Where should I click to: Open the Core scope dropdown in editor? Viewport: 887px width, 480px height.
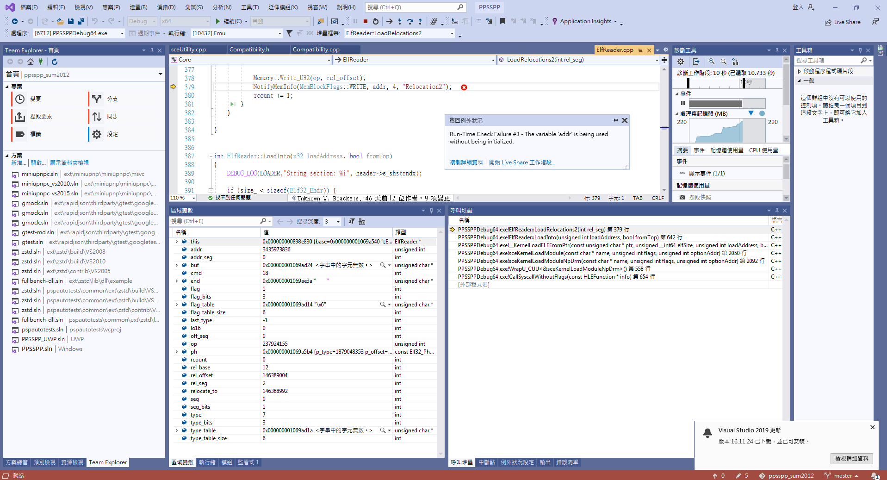[329, 60]
